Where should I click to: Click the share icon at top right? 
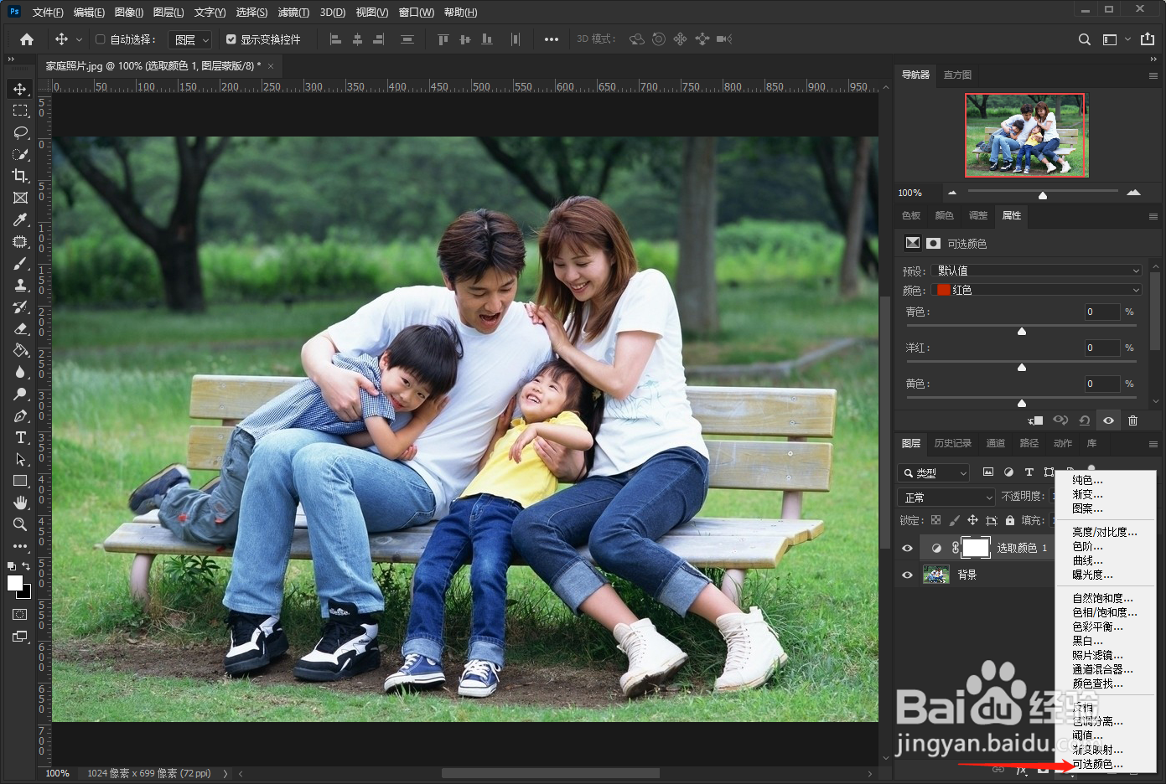(1148, 39)
